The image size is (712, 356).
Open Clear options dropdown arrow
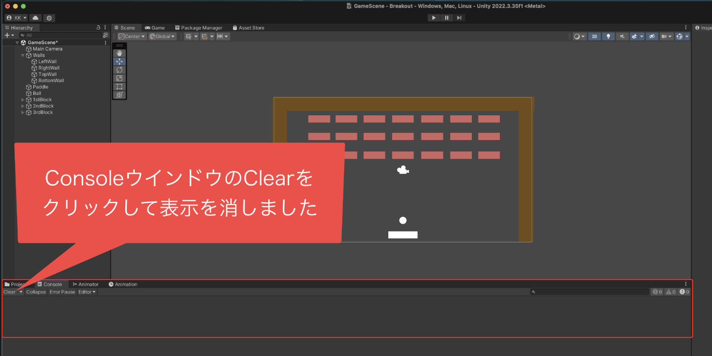pyautogui.click(x=21, y=292)
